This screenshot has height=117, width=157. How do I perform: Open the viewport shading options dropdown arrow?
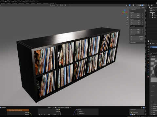coord(145,5)
